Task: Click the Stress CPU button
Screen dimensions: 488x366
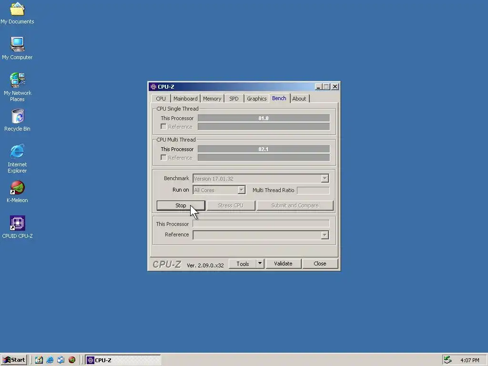Action: (x=231, y=205)
